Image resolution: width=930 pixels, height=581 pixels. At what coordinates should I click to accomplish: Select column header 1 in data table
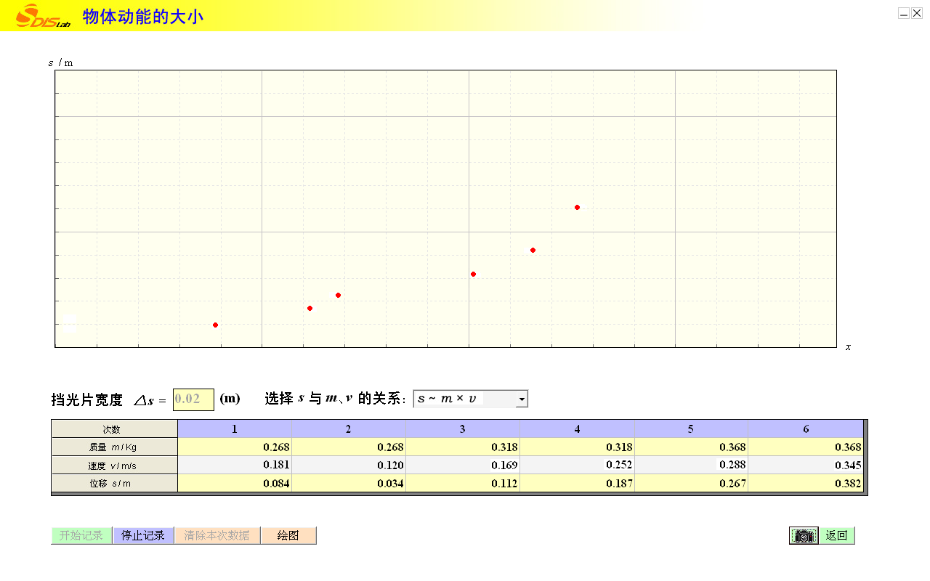coord(235,429)
